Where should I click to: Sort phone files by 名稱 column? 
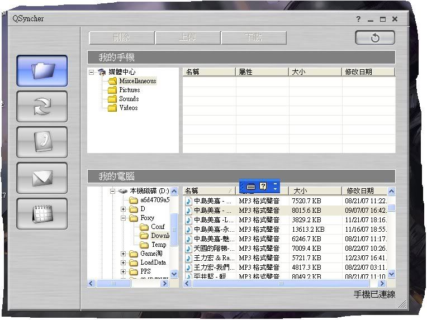(x=209, y=72)
